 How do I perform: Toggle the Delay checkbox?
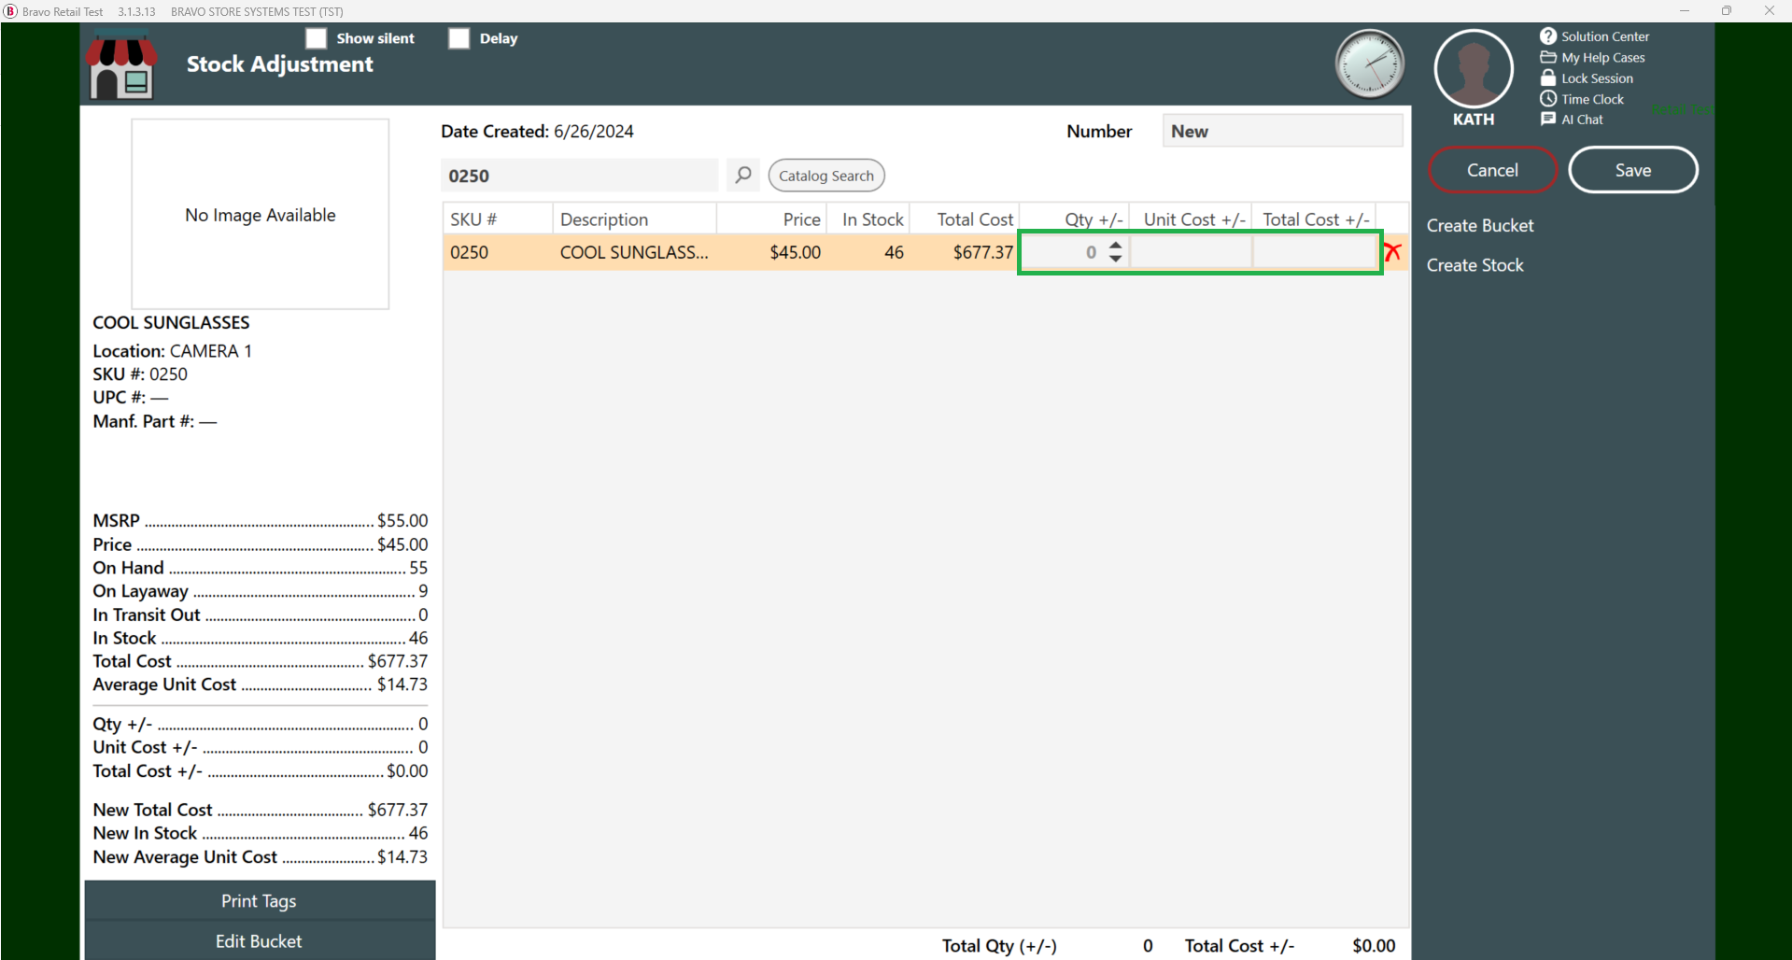459,38
